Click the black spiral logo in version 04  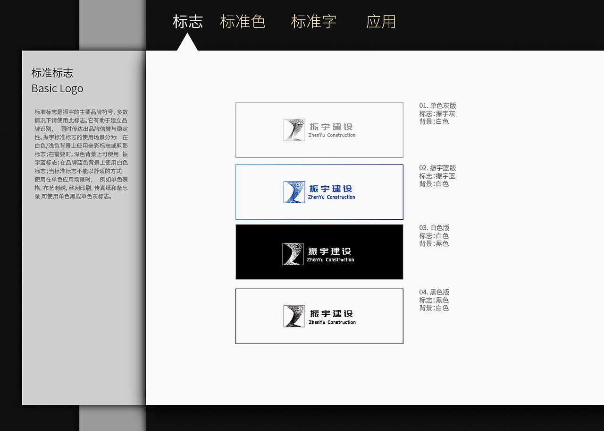[293, 316]
